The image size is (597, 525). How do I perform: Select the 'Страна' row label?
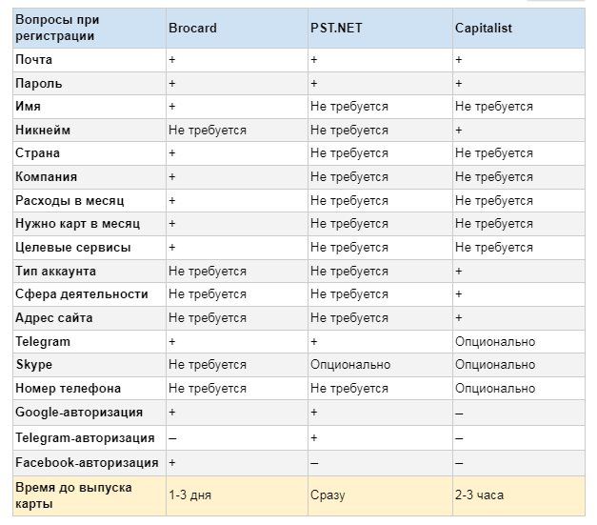[x=37, y=153]
